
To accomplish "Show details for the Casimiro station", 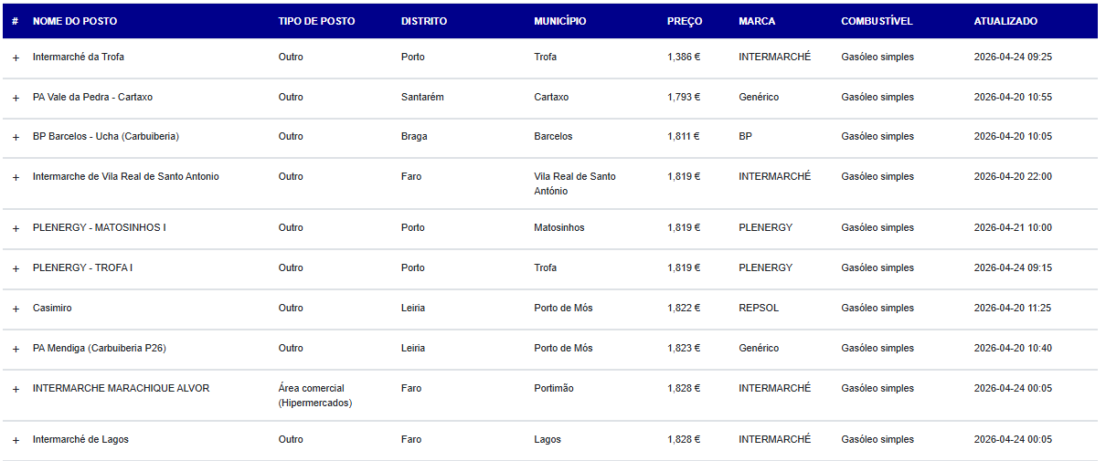I will coord(16,309).
